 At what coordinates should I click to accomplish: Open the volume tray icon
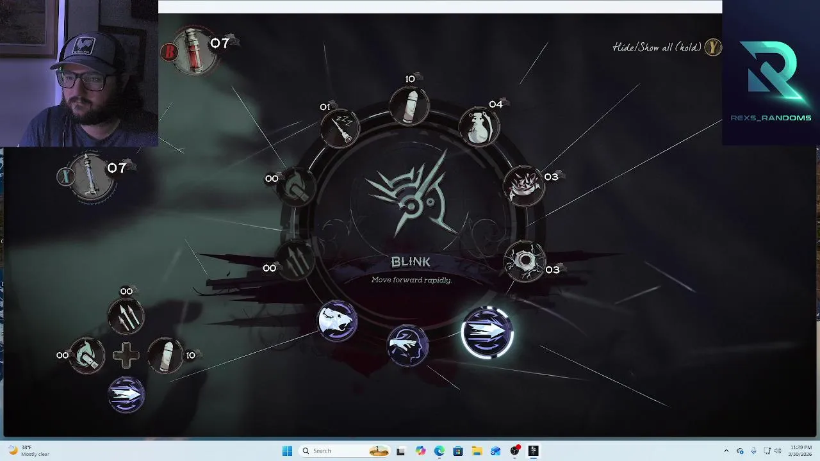click(x=779, y=451)
